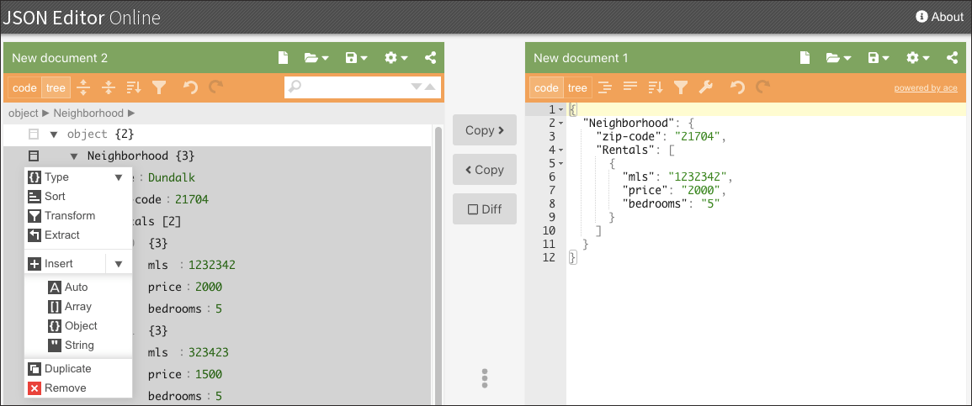Screen dimensions: 972x406
Task: Open action menu button for Neighborhood row
Action: (x=35, y=156)
